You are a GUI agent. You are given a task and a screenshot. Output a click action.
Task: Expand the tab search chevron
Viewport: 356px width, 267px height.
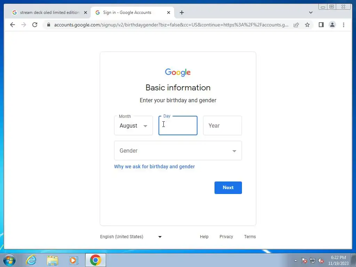[310, 13]
